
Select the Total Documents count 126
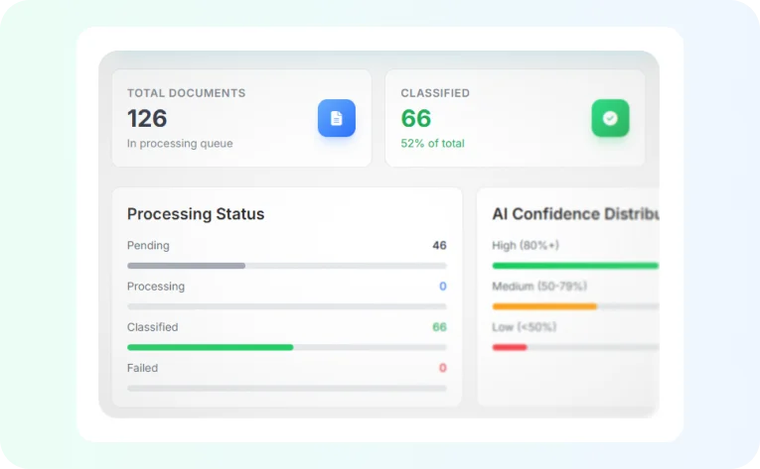click(x=147, y=119)
